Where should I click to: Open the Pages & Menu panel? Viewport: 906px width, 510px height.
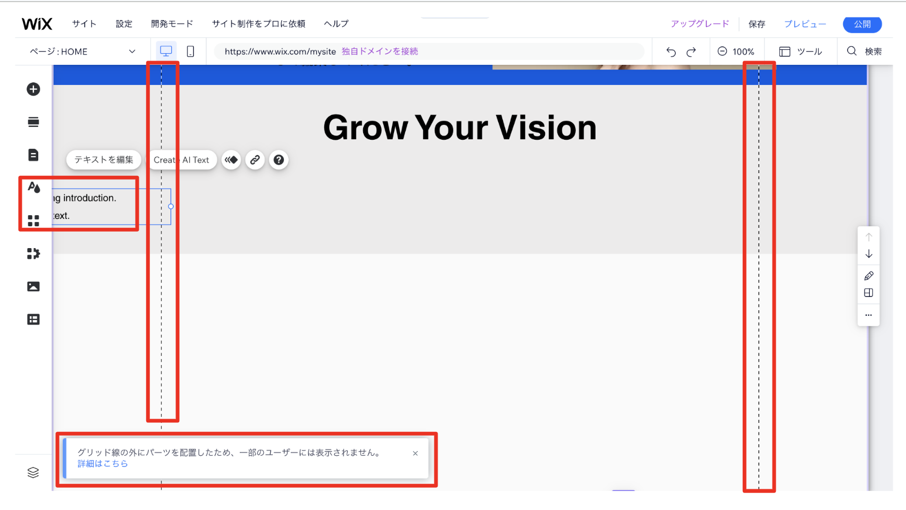(33, 155)
